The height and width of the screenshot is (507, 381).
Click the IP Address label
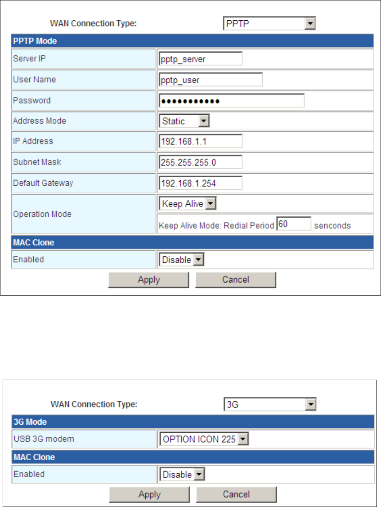pyautogui.click(x=33, y=141)
